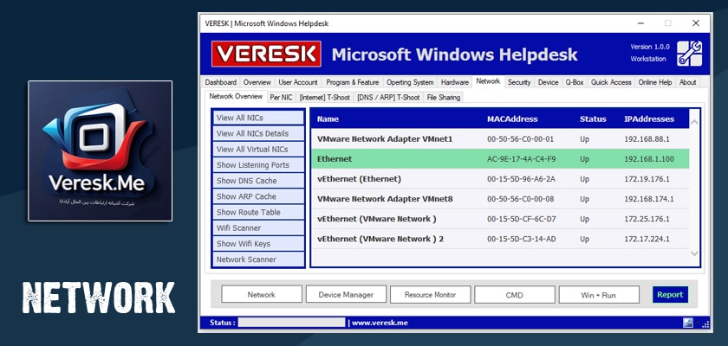The image size is (728, 346).
Task: Click the blue Report button
Action: point(669,295)
